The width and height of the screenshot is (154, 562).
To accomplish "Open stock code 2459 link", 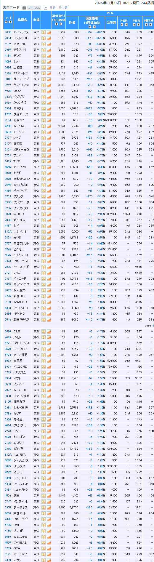I will [8, 560].
